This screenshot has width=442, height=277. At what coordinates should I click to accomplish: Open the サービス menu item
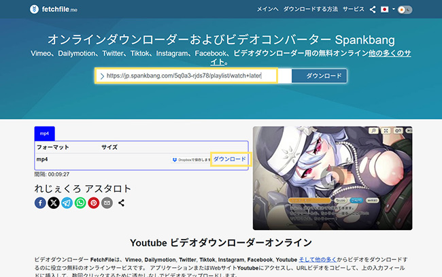(x=354, y=10)
